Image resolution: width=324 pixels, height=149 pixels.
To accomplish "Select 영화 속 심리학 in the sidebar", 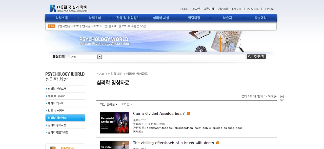I will click(57, 96).
